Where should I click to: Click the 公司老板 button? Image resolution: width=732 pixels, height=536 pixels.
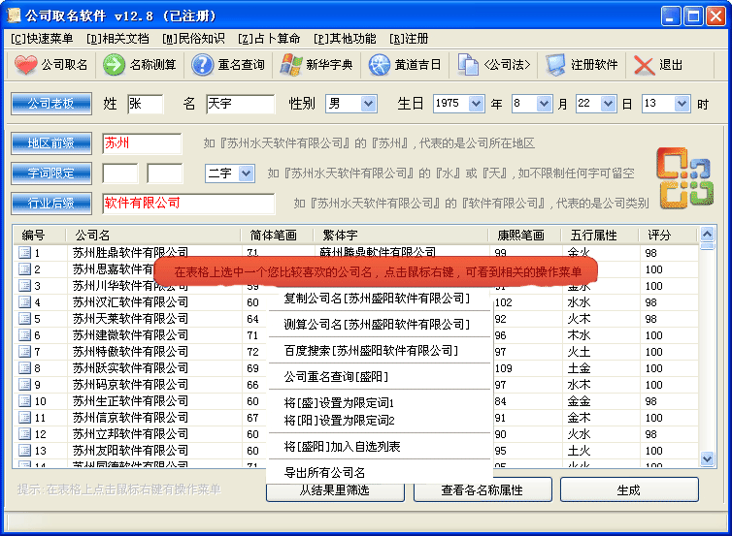coord(50,104)
